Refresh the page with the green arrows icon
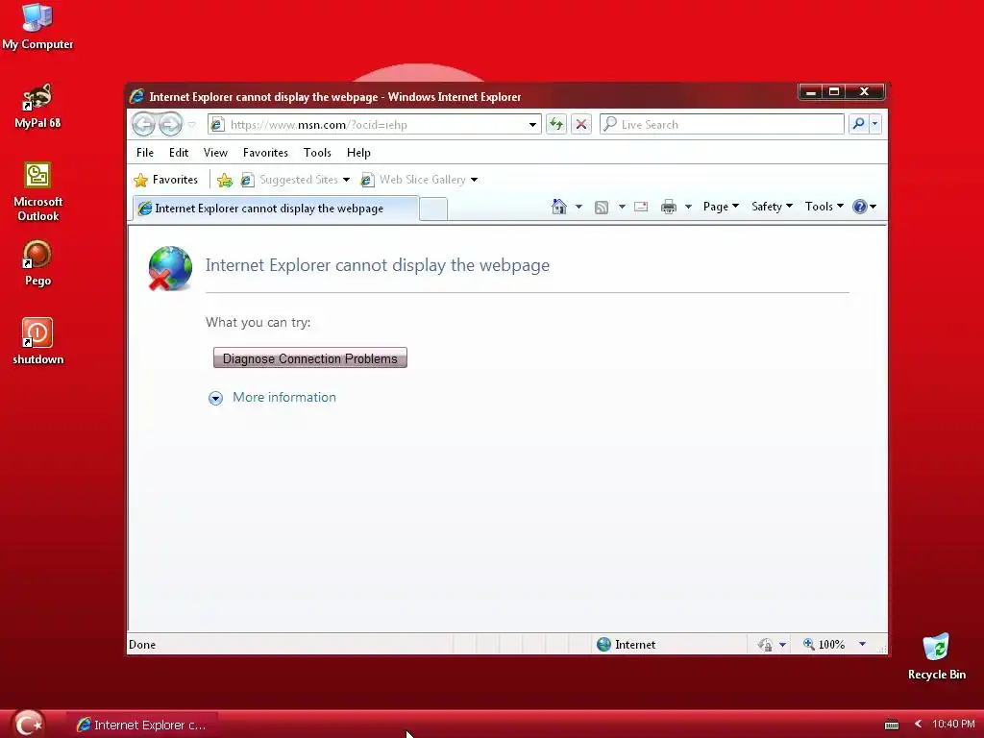 coord(556,124)
